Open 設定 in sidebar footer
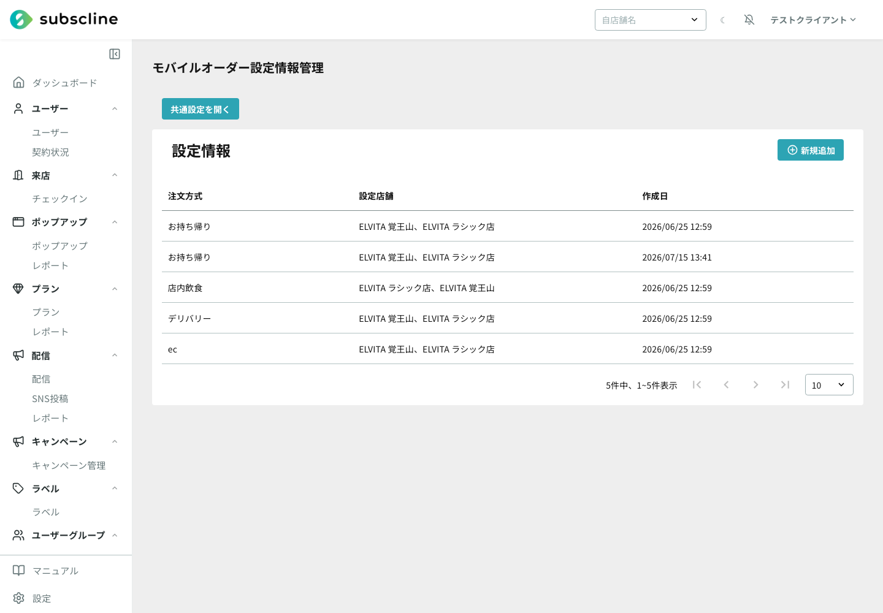 (x=42, y=598)
